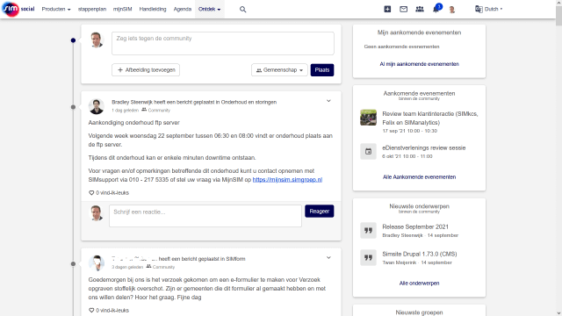Open the user profile avatar menu

click(x=452, y=10)
